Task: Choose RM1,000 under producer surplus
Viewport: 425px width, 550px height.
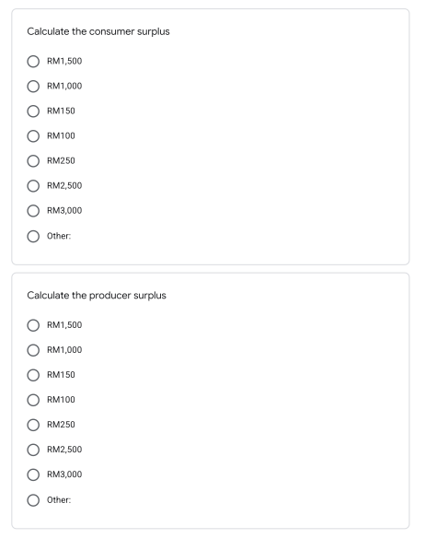Action: (x=33, y=350)
